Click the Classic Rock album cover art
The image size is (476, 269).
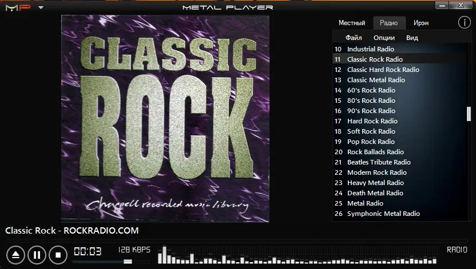point(165,118)
